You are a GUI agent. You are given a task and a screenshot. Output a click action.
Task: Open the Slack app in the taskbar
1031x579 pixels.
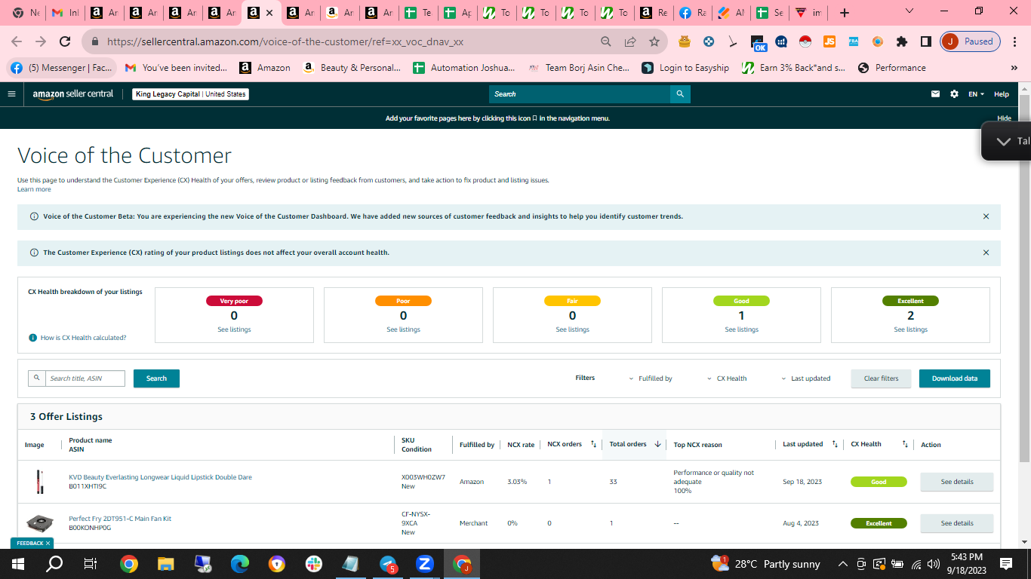pyautogui.click(x=314, y=564)
